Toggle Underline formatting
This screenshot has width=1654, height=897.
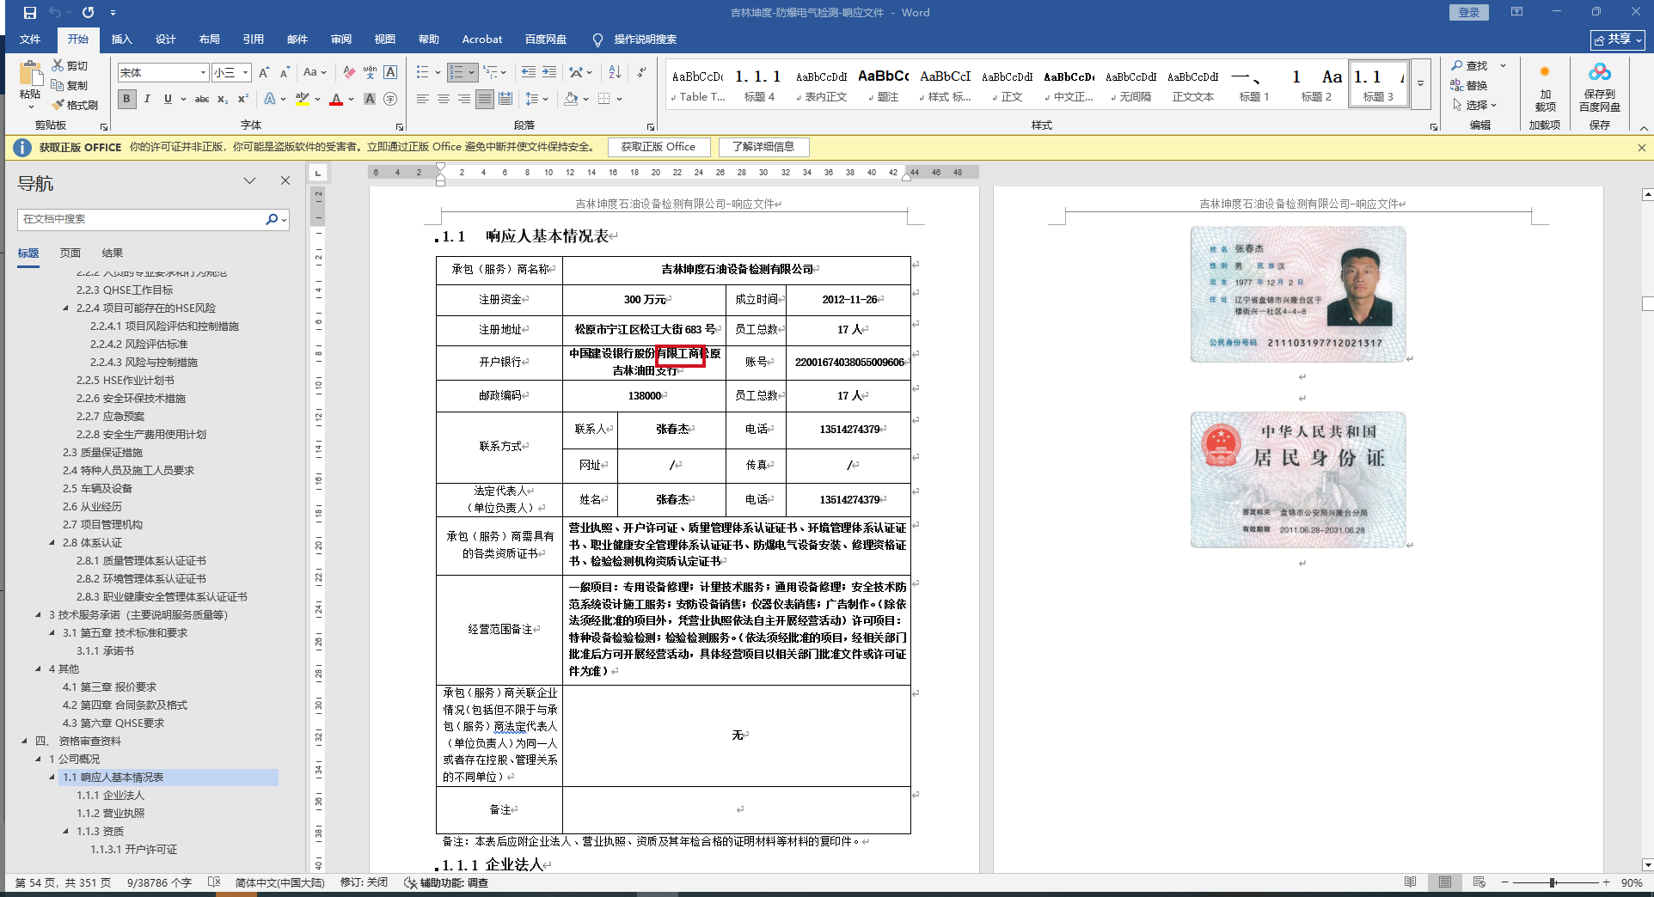click(168, 99)
